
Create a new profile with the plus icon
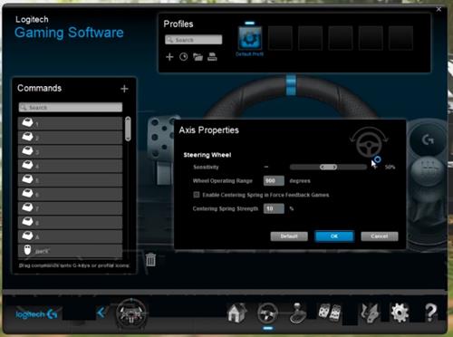click(169, 57)
